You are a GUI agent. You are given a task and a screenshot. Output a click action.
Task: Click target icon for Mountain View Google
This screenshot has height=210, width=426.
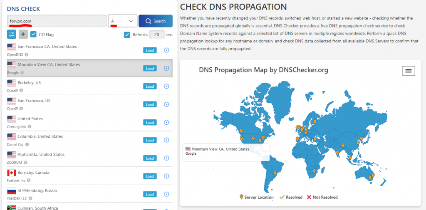click(x=166, y=68)
